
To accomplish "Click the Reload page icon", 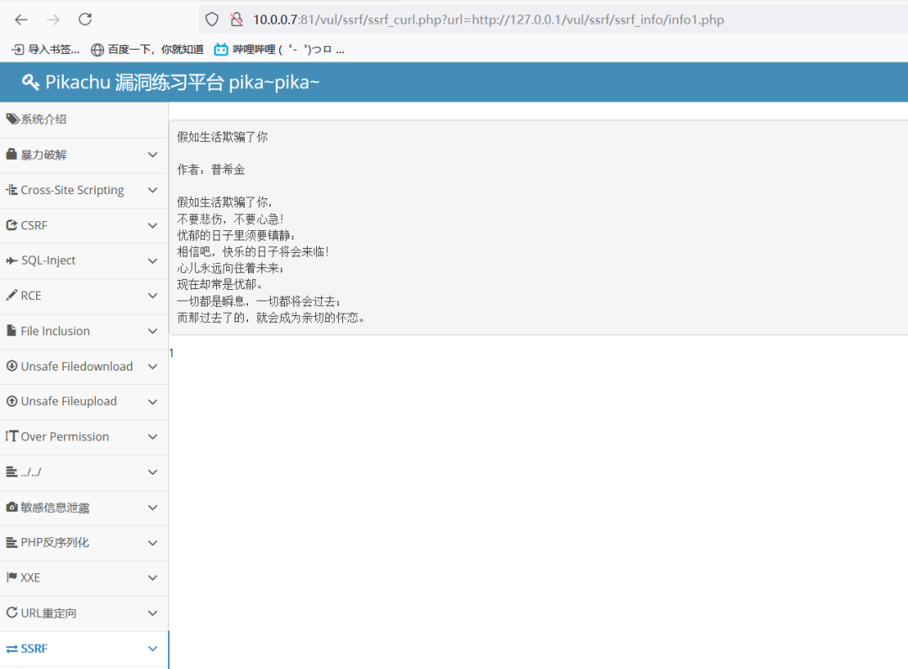I will coord(85,19).
